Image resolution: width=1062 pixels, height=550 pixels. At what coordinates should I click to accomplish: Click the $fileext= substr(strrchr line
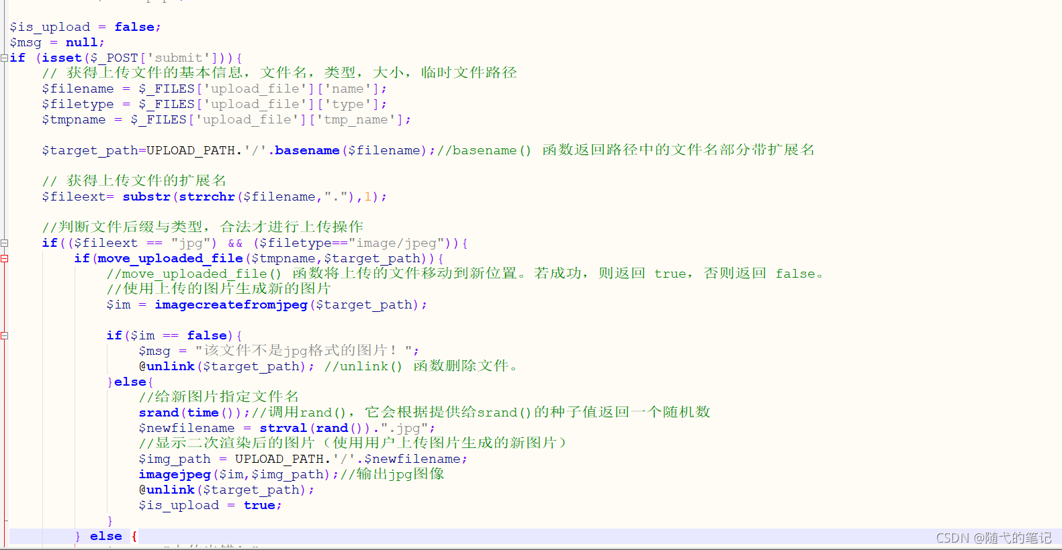[214, 197]
